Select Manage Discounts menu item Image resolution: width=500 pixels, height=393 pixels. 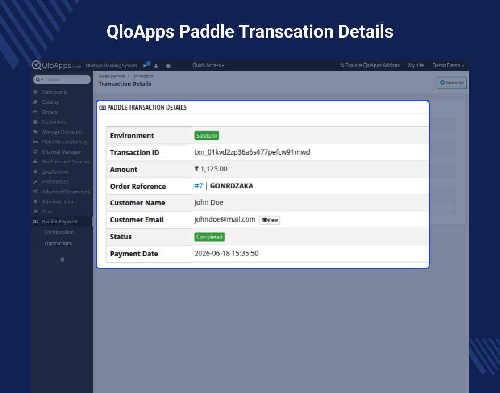pos(62,132)
